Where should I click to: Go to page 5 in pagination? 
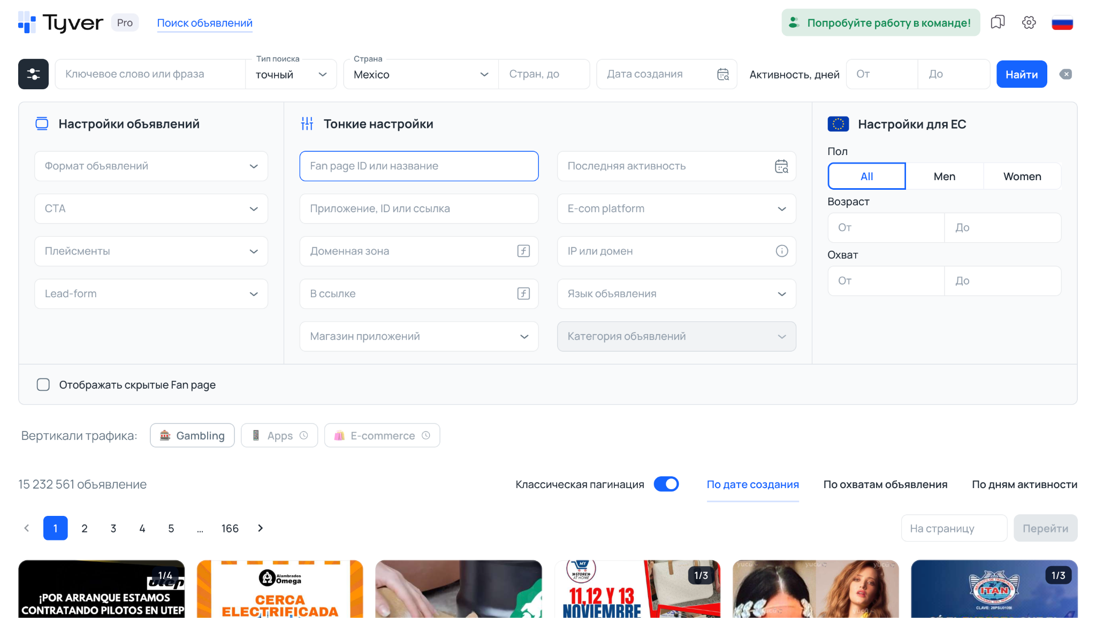pos(171,528)
